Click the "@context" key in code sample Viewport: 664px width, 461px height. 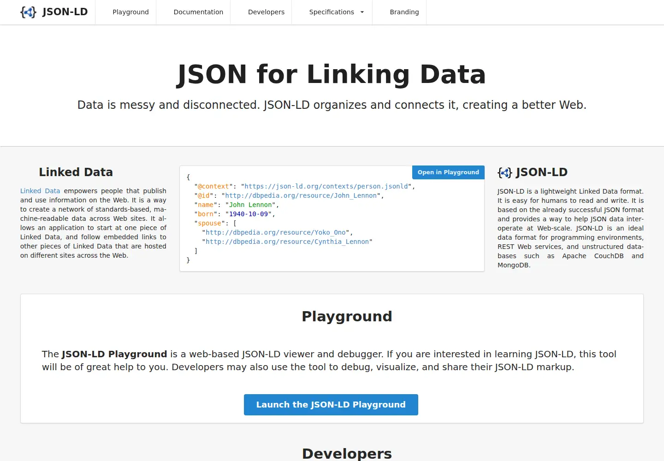[x=213, y=186]
